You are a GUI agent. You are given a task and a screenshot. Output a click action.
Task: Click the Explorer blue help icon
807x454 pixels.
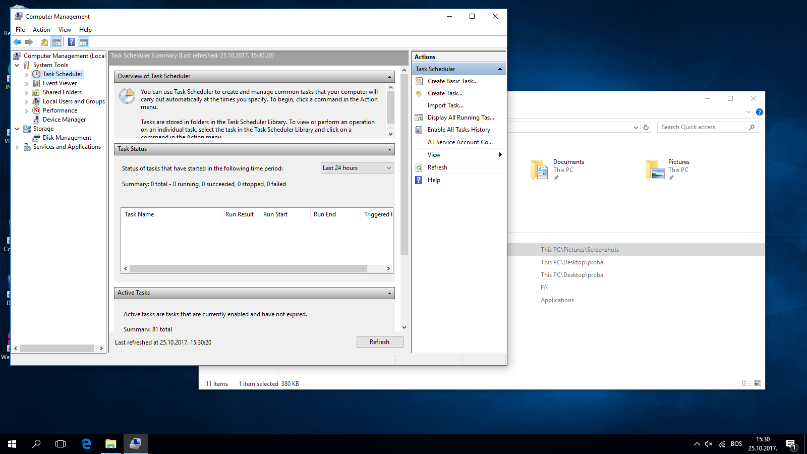759,112
